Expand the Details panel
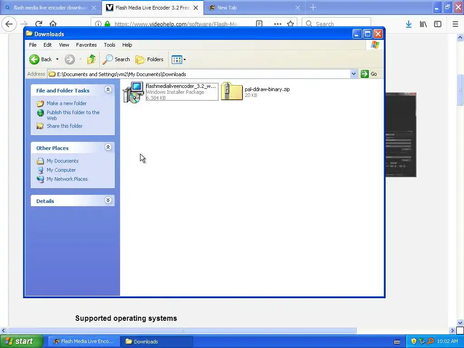464x348 pixels. coord(108,200)
